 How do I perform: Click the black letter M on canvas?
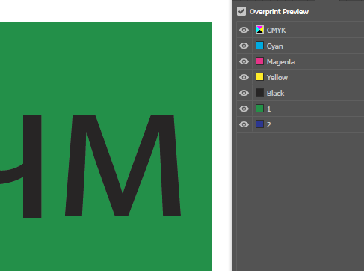(123, 165)
